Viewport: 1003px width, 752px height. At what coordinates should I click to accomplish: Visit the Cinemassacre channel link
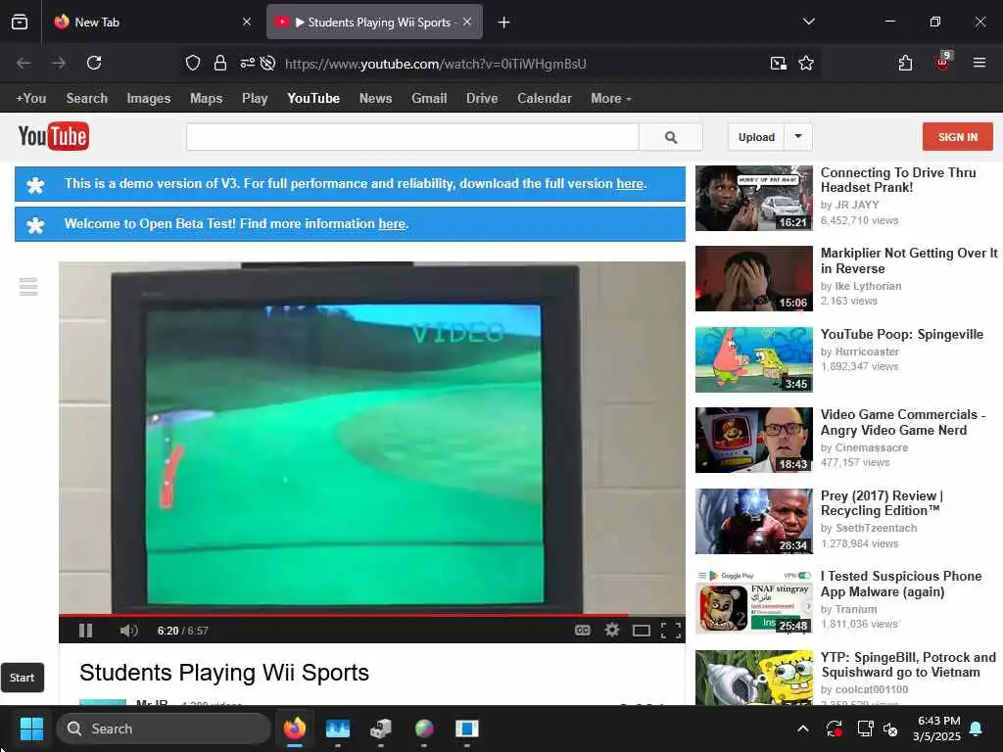871,447
